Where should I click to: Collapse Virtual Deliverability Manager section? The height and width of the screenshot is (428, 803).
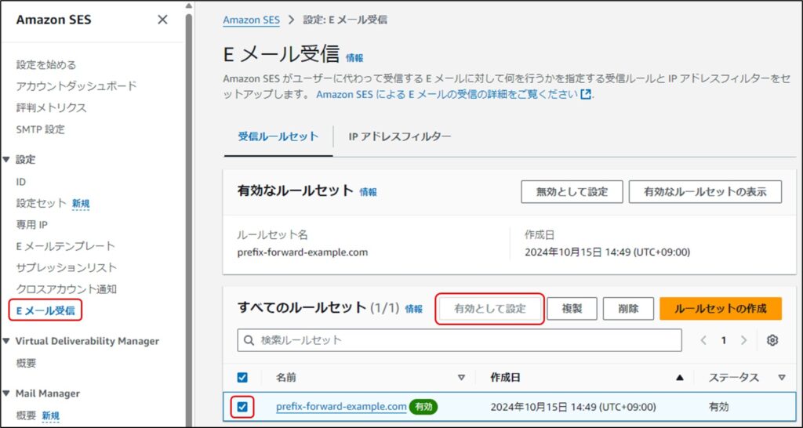click(6, 341)
